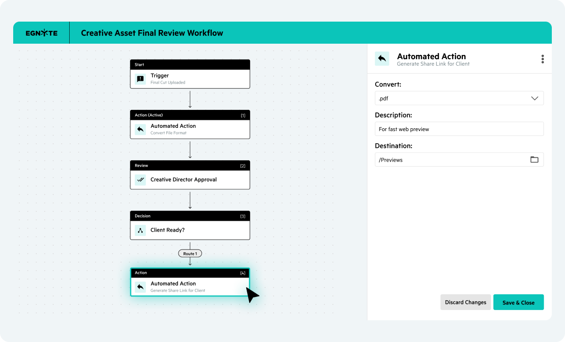Expand the Convert format dropdown arrow
Viewport: 565px width, 342px height.
(x=534, y=98)
